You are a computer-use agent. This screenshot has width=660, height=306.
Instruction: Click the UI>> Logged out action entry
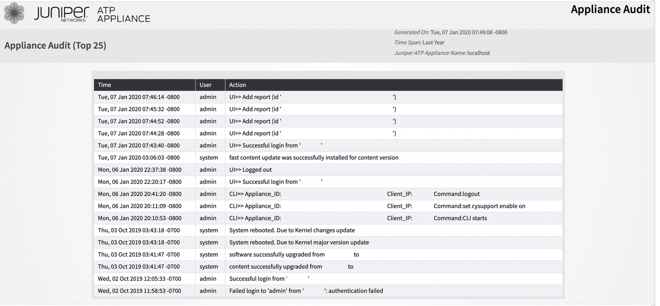[x=251, y=170]
